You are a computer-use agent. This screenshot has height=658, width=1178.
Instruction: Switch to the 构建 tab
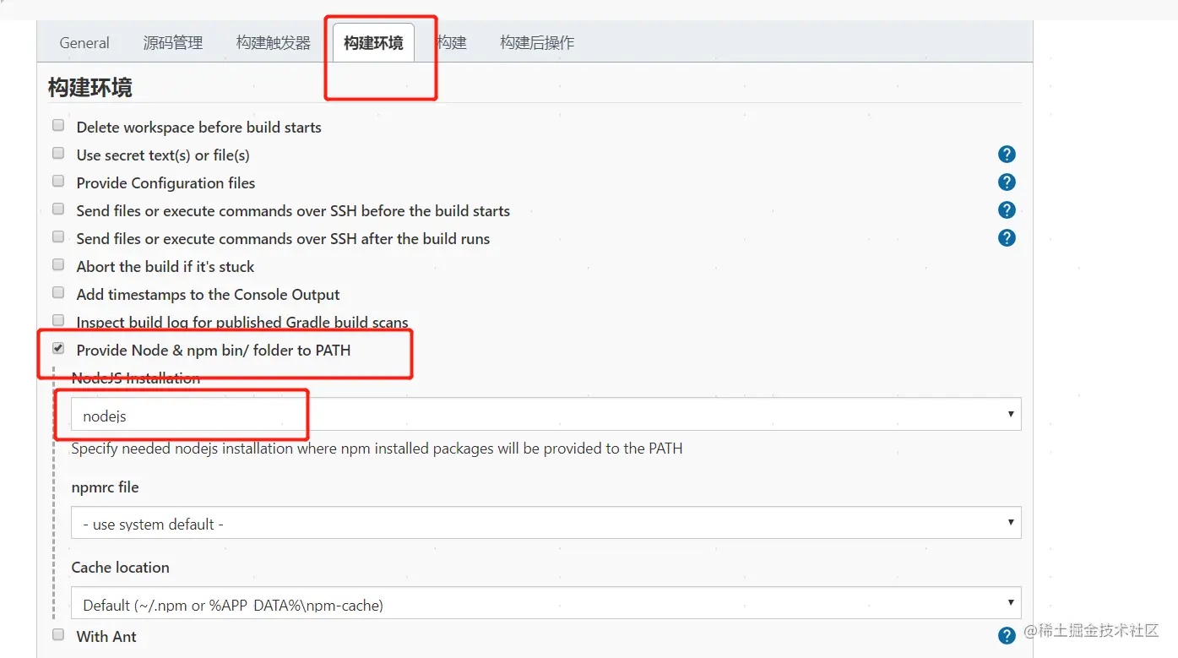pyautogui.click(x=452, y=43)
